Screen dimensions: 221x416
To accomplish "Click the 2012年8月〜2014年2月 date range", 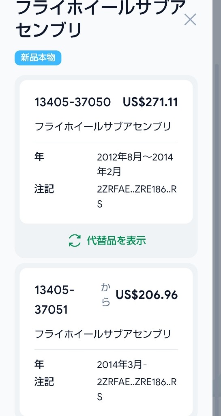I will tap(135, 165).
